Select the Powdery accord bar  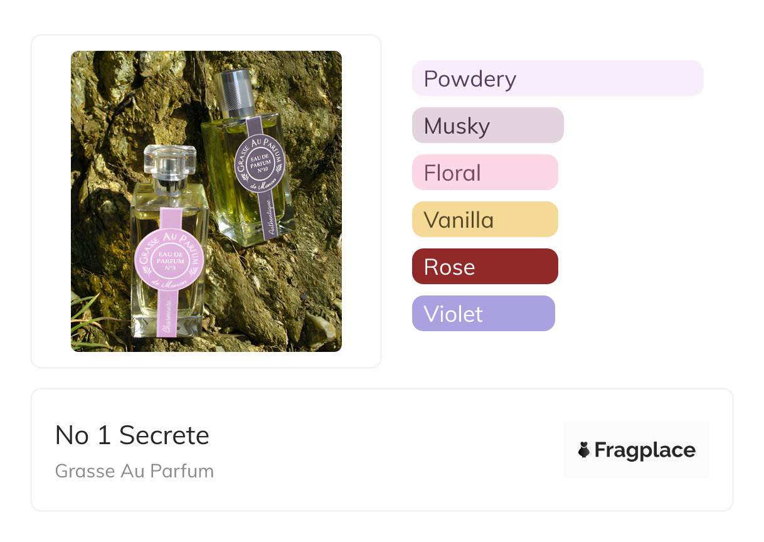(x=557, y=78)
